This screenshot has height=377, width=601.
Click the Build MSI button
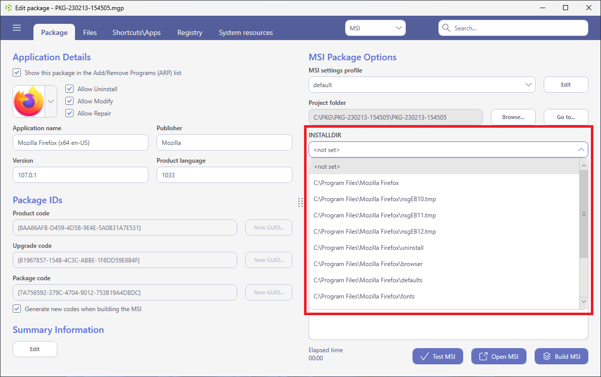[x=561, y=356]
